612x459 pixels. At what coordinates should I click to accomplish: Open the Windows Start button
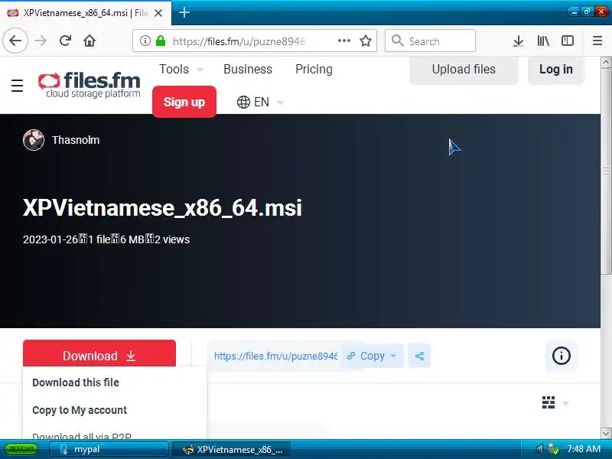point(21,449)
